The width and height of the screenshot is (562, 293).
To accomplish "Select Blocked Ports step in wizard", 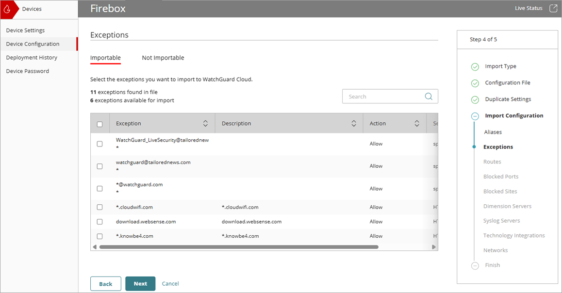I will (501, 177).
